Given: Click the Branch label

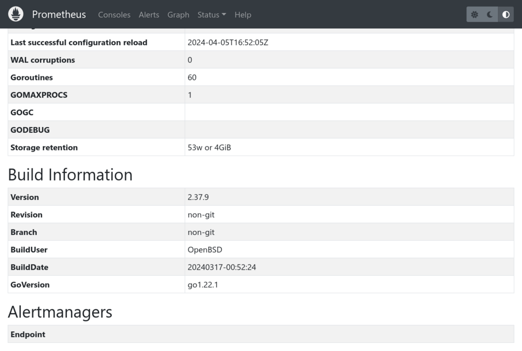Looking at the screenshot, I should coord(23,232).
